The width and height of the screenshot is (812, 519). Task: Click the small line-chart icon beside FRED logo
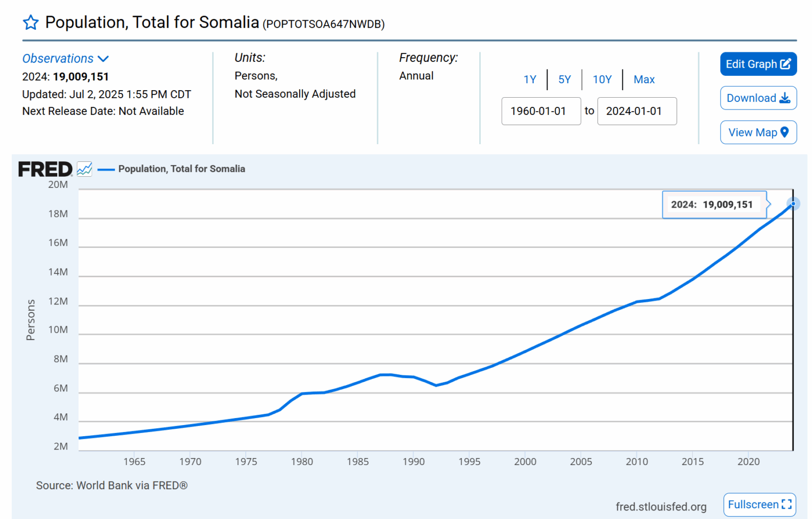[84, 169]
